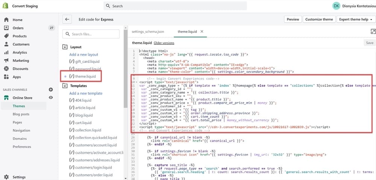The width and height of the screenshot is (376, 180).
Task: Click line 1 doctype html text
Action: (x=153, y=51)
